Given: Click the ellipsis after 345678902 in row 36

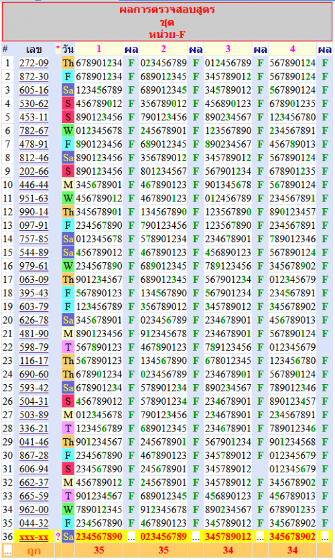Looking at the screenshot, I should tap(325, 537).
